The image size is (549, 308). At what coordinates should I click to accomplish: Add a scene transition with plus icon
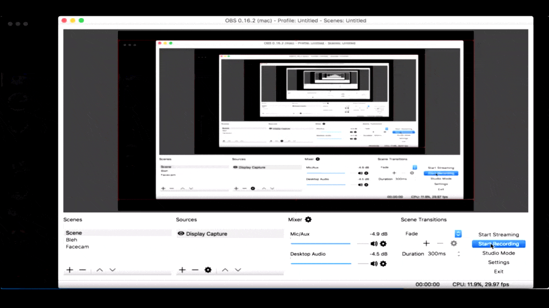click(x=426, y=243)
